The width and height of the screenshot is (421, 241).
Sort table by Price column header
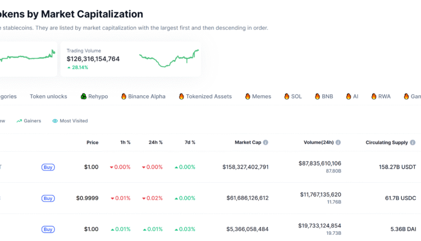(92, 142)
